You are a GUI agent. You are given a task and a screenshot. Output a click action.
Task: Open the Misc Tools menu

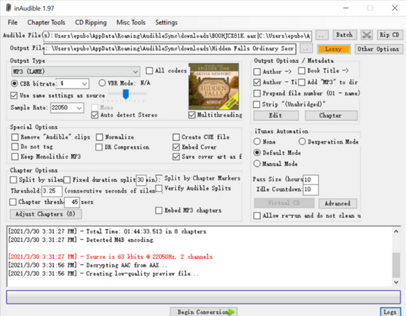(x=131, y=22)
